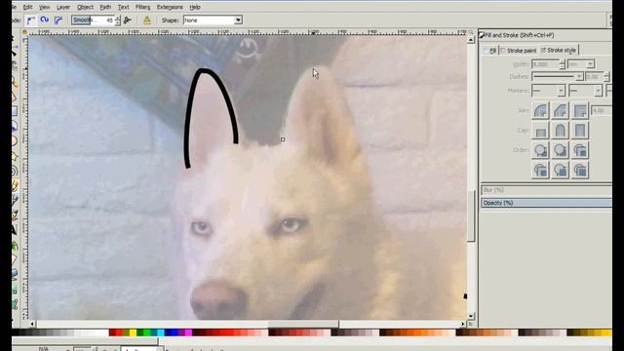This screenshot has width=624, height=351.
Task: Select regular Bezier path mode icon
Action: [30, 19]
